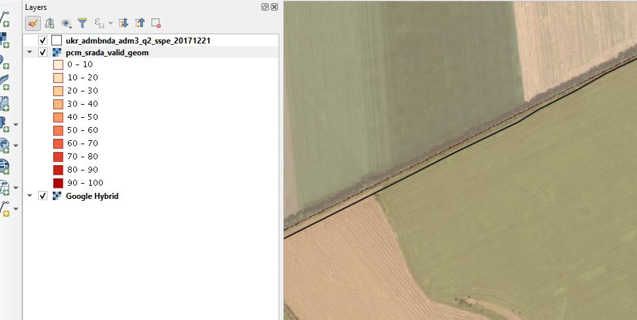
Task: Uncheck the Google Hybrid layer checkbox
Action: 43,196
